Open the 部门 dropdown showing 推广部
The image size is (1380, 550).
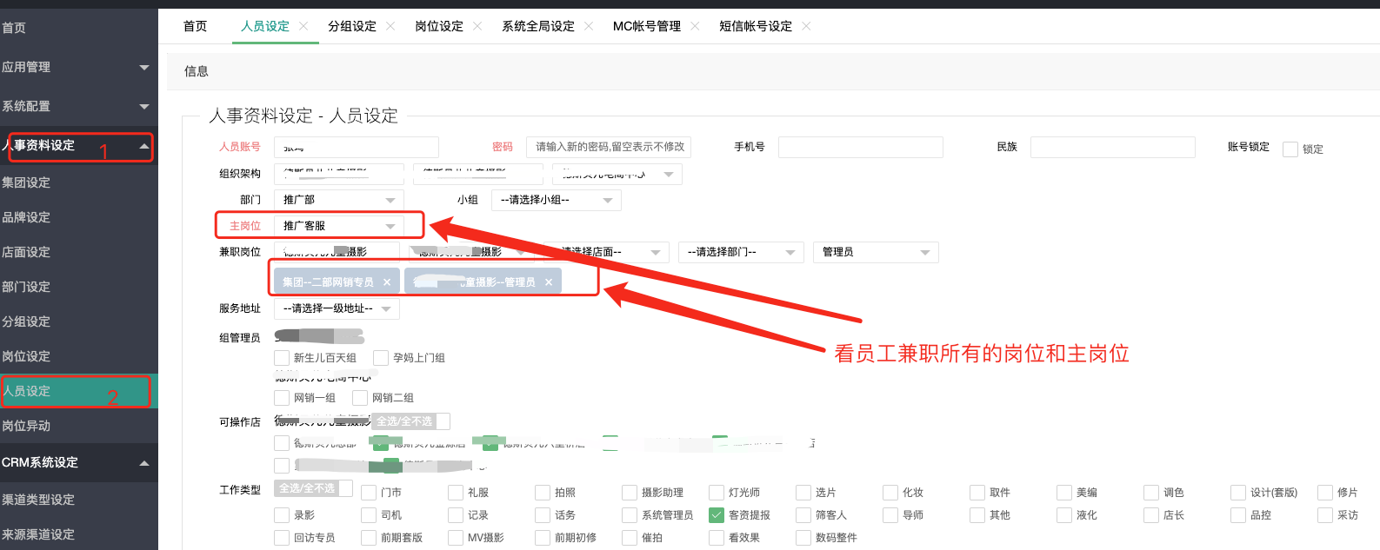(338, 200)
